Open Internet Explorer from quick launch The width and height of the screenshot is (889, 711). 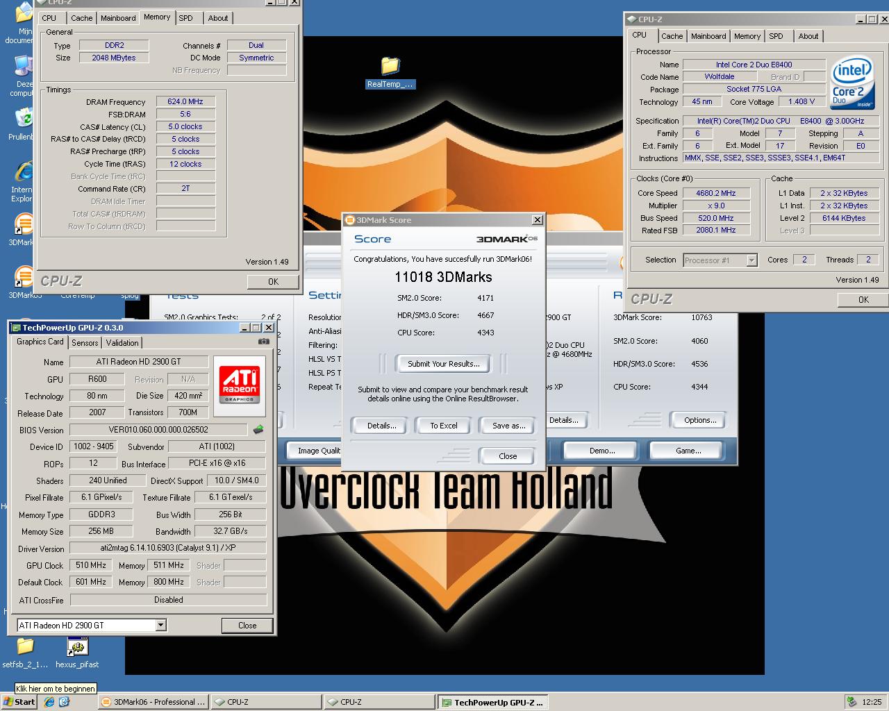pos(49,702)
